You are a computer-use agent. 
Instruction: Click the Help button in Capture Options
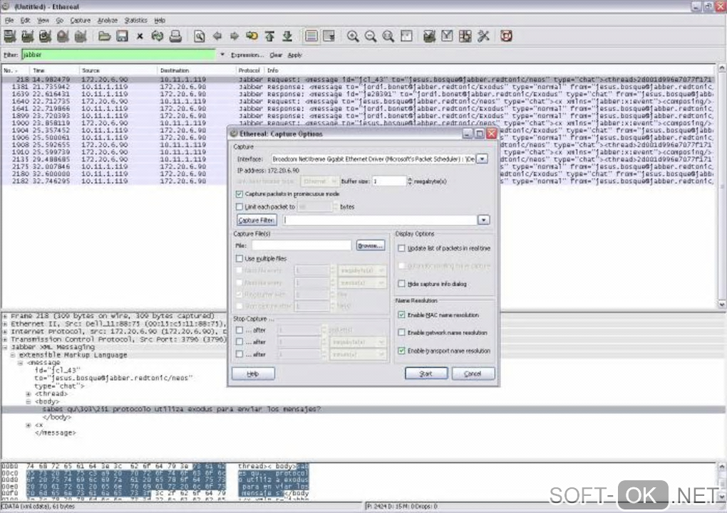click(253, 373)
